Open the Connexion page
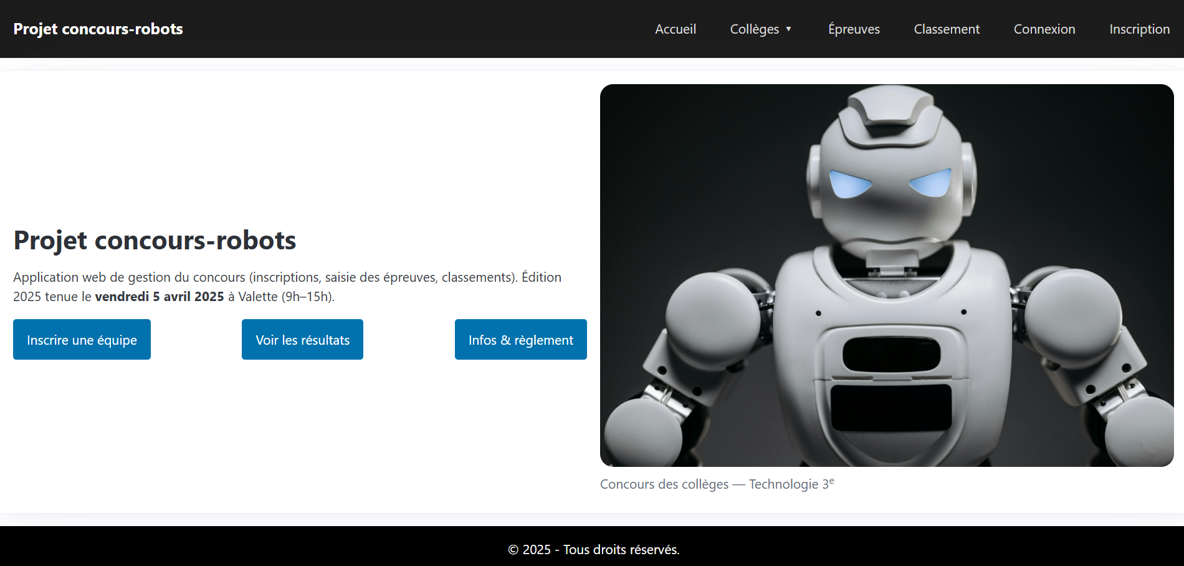Image resolution: width=1184 pixels, height=566 pixels. click(1044, 29)
